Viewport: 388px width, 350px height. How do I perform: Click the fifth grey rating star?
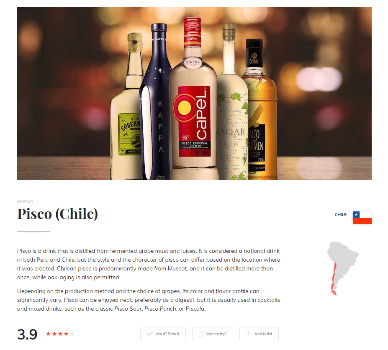tap(72, 334)
